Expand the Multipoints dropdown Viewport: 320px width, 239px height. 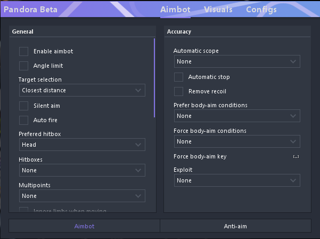[82, 196]
